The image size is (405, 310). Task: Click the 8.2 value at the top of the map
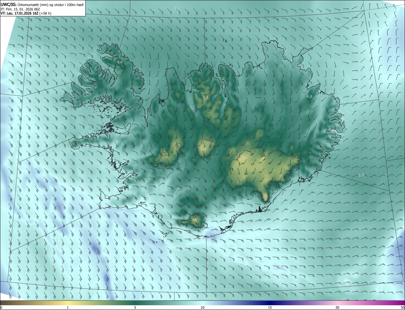pos(177,8)
